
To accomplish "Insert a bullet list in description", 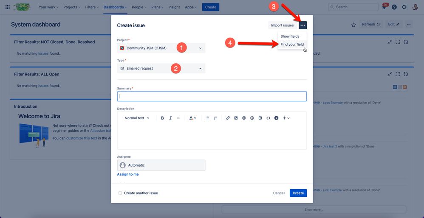I will click(207, 118).
